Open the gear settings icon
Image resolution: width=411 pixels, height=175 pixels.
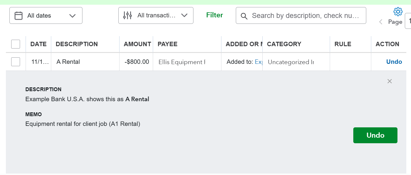point(398,12)
